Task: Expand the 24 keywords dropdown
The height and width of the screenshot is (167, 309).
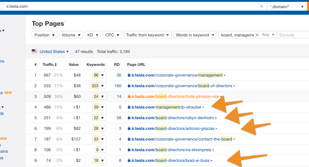Action: 99,96
